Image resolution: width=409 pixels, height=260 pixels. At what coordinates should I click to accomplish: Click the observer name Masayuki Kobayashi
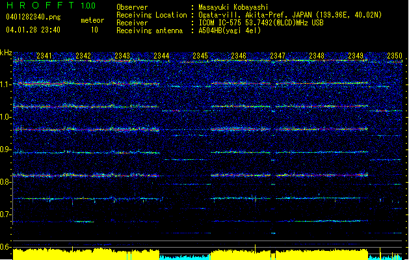click(x=233, y=7)
